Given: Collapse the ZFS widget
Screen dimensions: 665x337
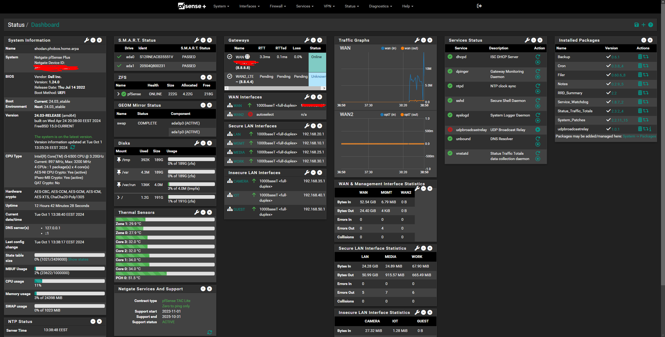Looking at the screenshot, I should [203, 77].
